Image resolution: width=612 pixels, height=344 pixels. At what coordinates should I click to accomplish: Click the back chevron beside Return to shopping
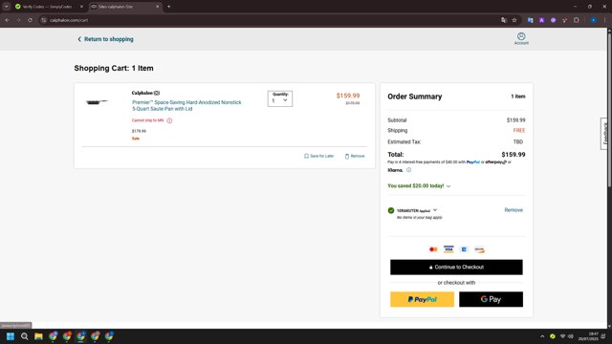pyautogui.click(x=79, y=39)
